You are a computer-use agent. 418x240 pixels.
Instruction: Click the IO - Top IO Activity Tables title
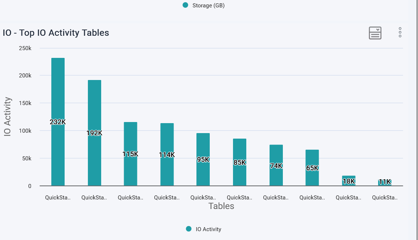(x=56, y=33)
